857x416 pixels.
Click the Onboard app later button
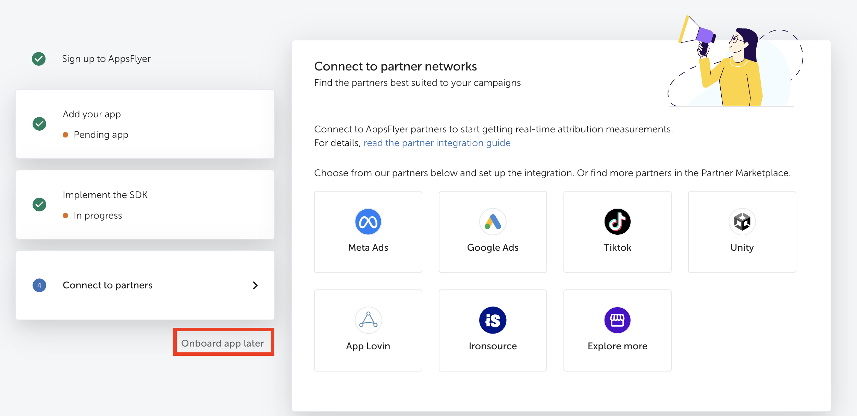[223, 343]
